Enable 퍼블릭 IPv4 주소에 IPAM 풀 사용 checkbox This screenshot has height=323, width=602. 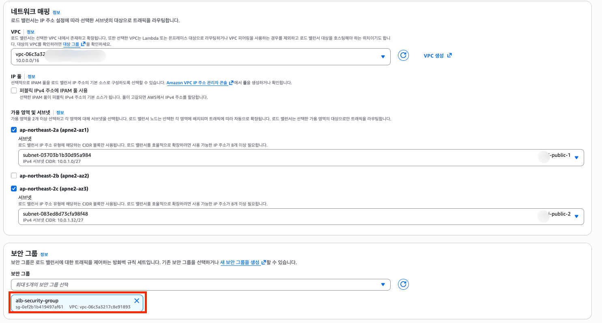point(14,90)
